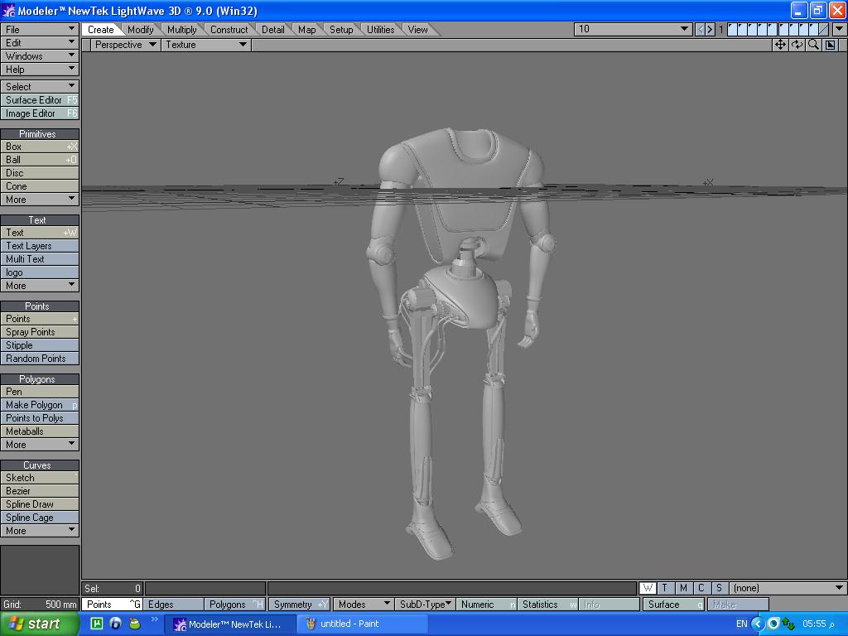Screen dimensions: 848x636
Task: Click the layer slot with the diagonal line
Action: 824,29
